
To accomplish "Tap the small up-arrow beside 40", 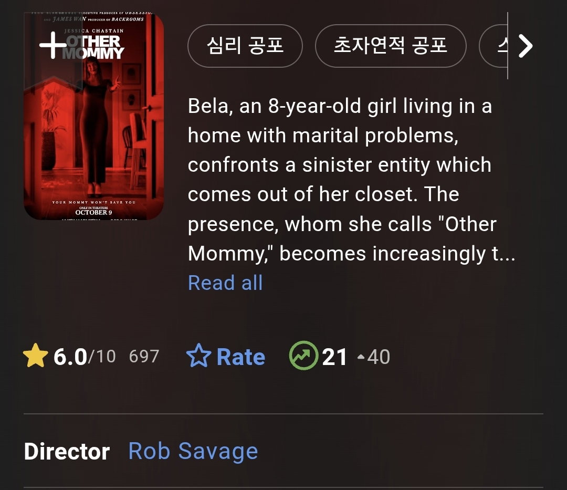I will (x=361, y=357).
